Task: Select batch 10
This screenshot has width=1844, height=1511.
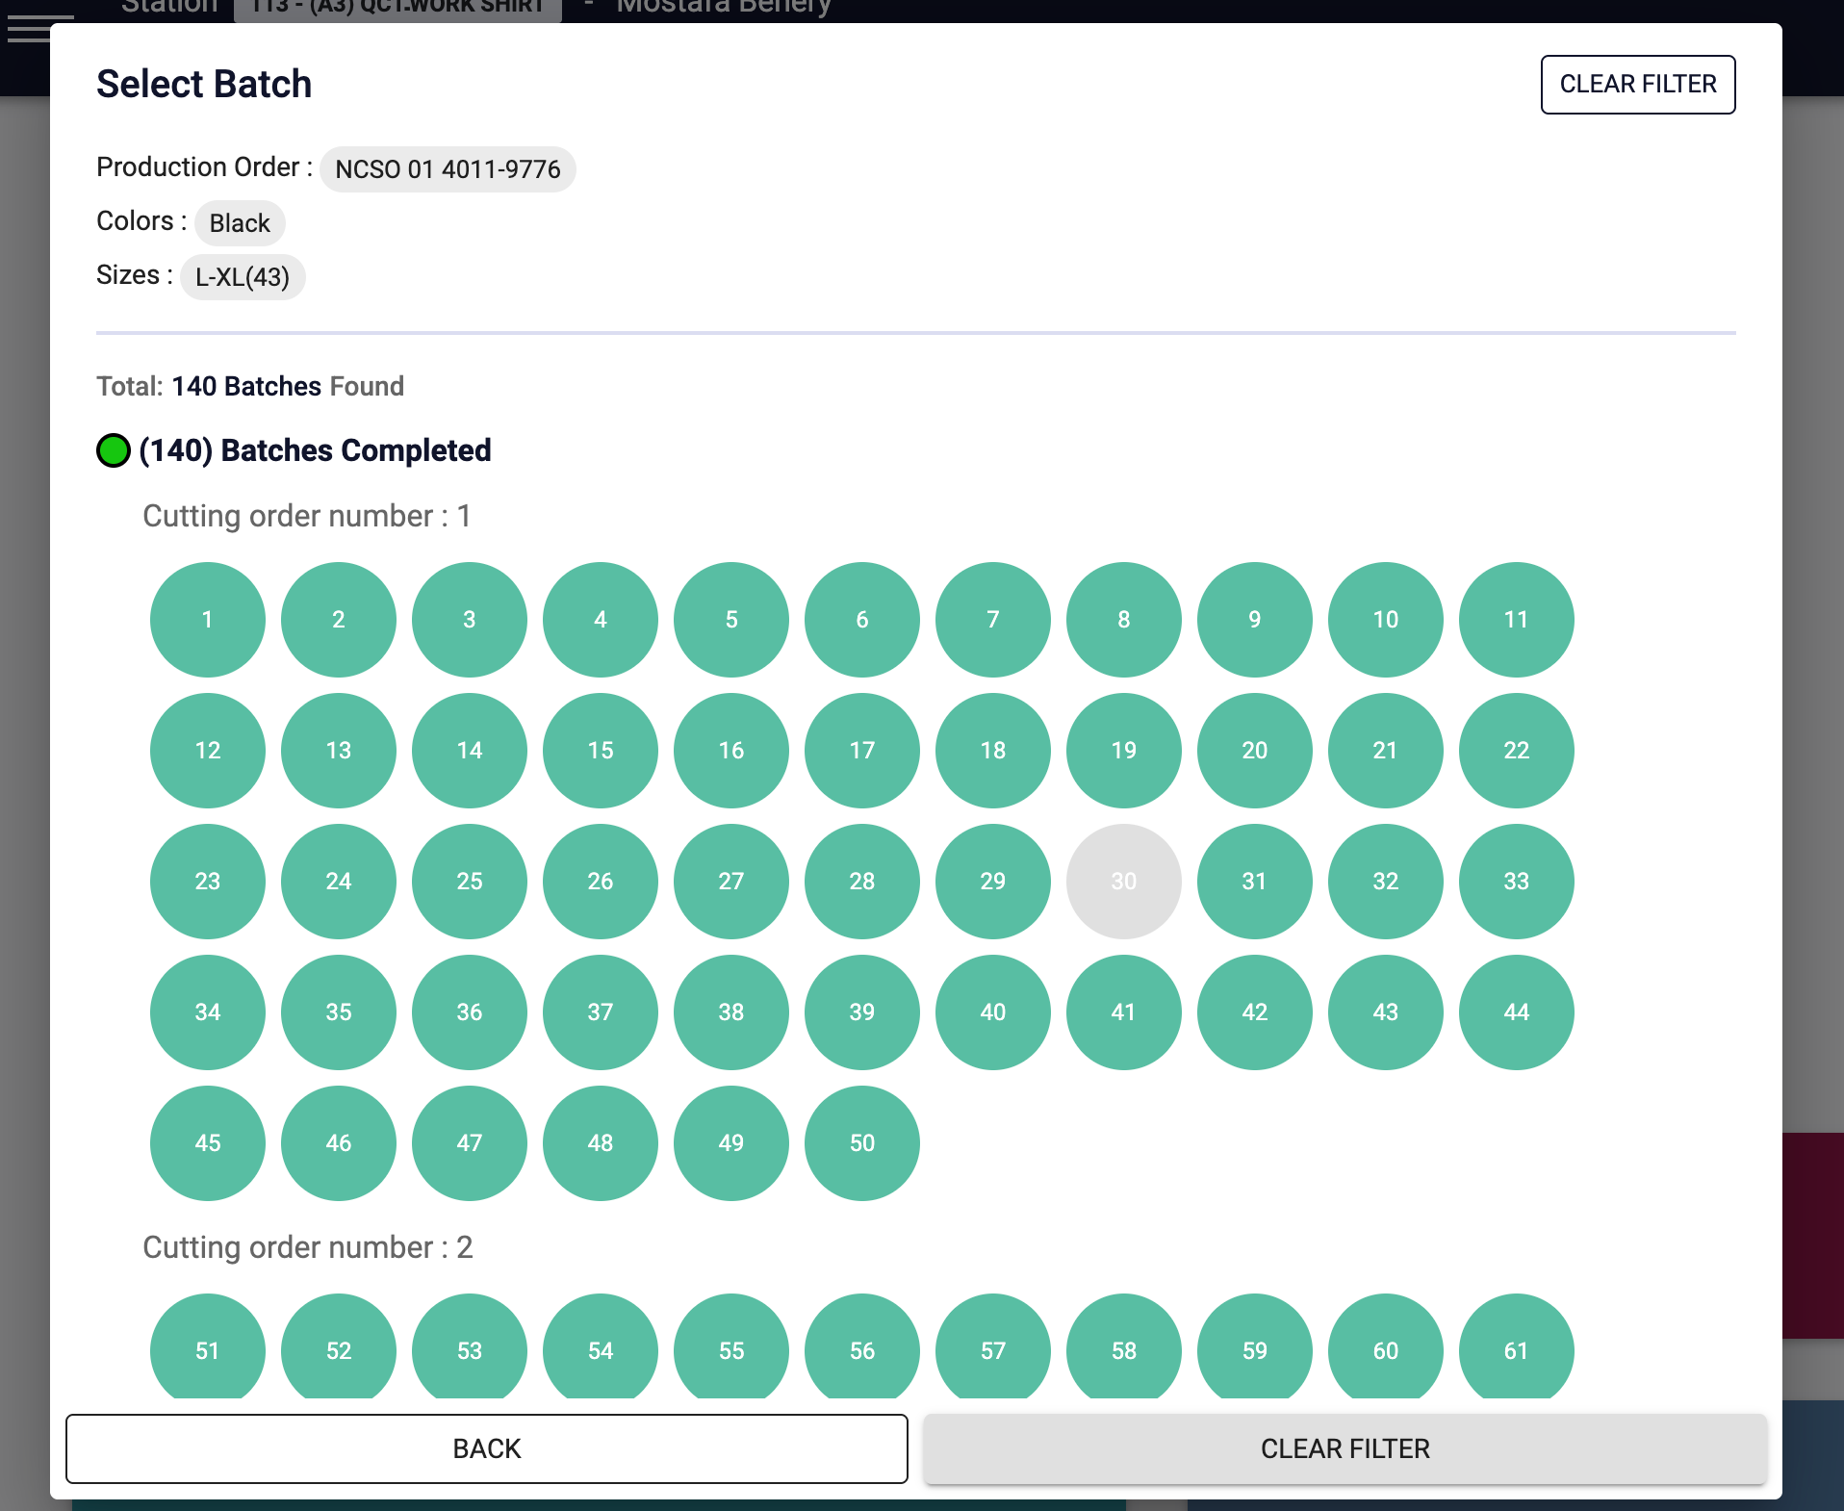Action: click(1386, 620)
